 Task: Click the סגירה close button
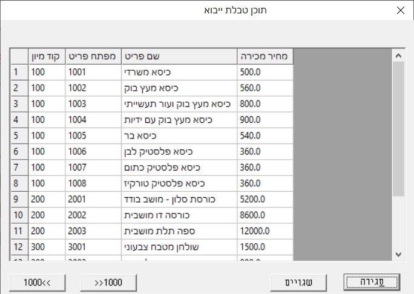pyautogui.click(x=372, y=283)
